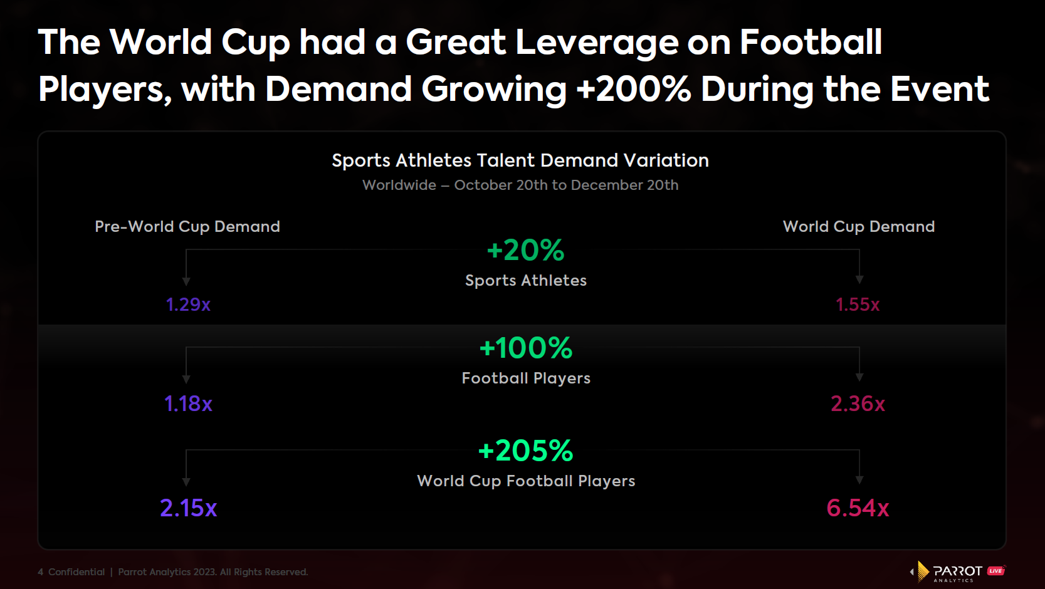
Task: Click the down arrow above 1.55x
Action: click(x=859, y=279)
